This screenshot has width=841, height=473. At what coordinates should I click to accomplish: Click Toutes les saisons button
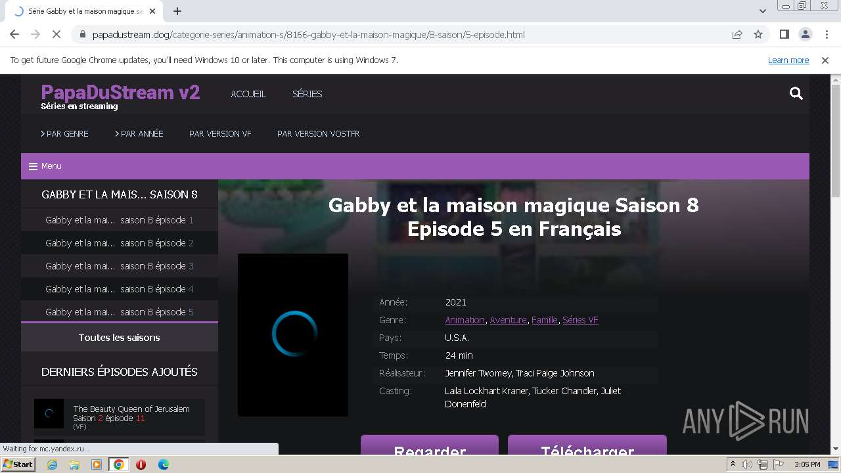click(120, 338)
